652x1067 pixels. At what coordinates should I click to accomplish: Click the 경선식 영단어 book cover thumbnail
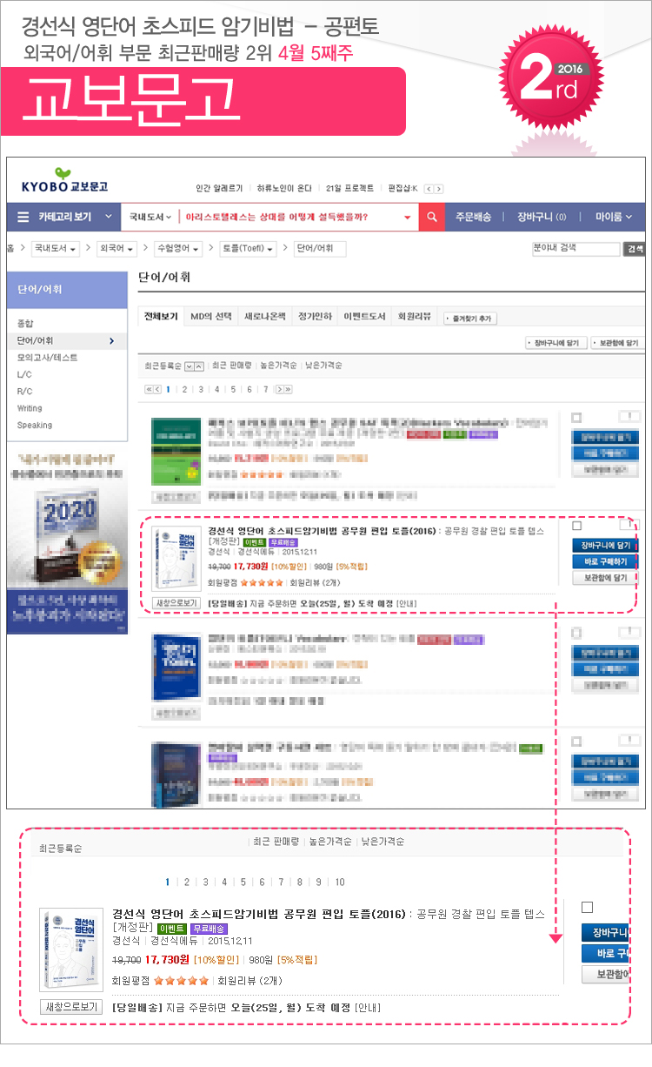click(170, 559)
